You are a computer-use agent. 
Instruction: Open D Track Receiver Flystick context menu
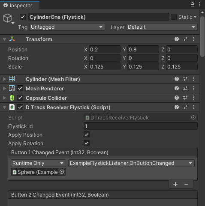pyautogui.click(x=194, y=107)
